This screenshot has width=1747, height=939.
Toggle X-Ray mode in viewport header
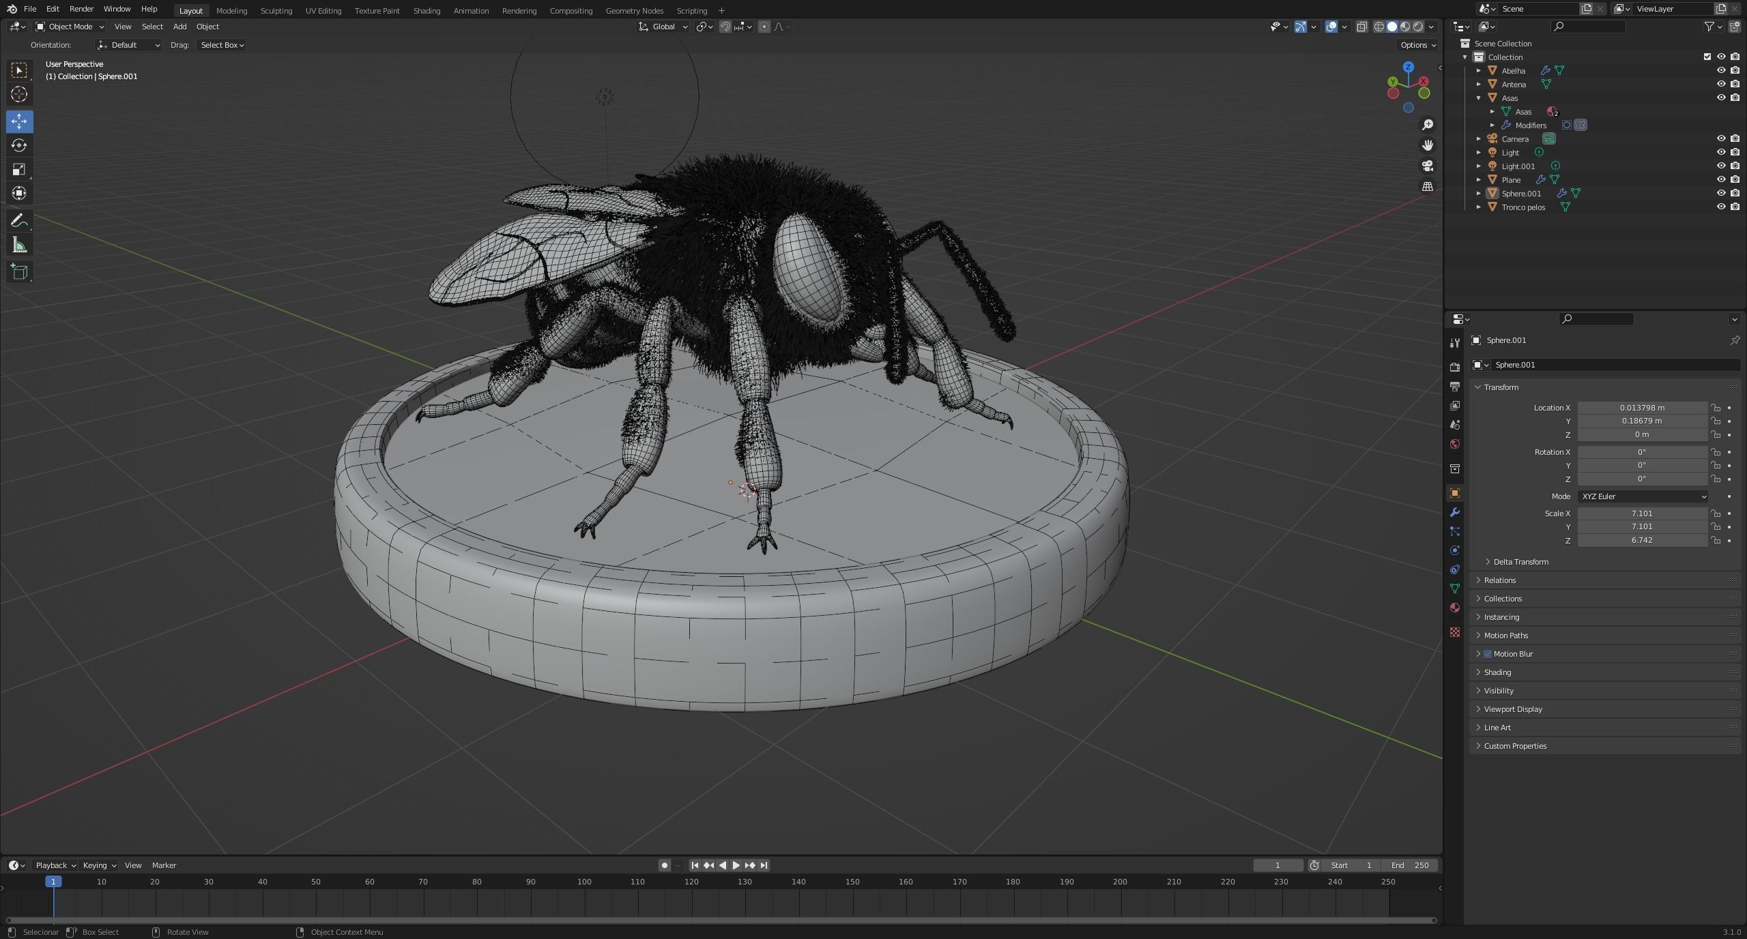[x=1361, y=27]
